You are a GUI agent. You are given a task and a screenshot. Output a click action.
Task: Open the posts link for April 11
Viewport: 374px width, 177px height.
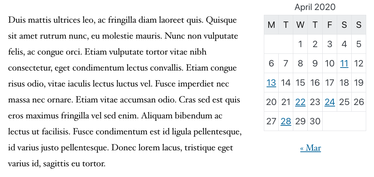click(344, 63)
